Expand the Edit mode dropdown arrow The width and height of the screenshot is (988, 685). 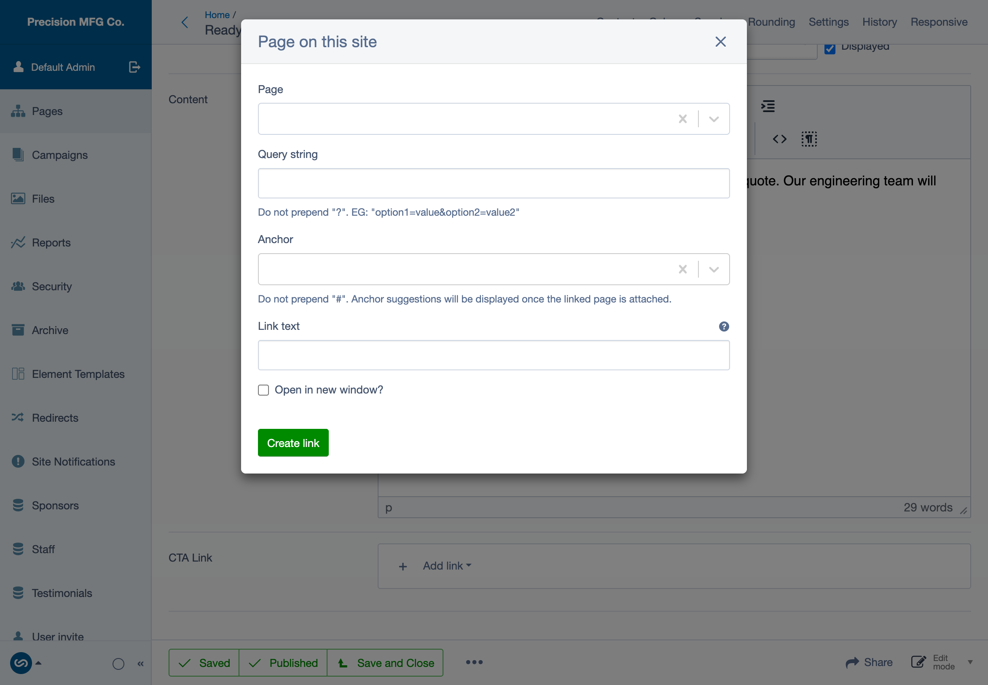[x=970, y=662]
